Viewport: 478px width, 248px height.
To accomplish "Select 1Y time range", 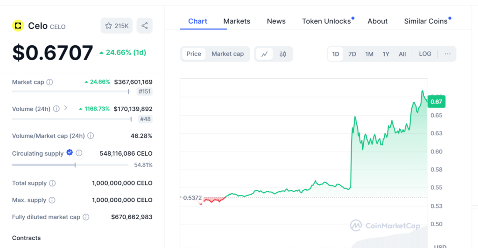I will [386, 54].
